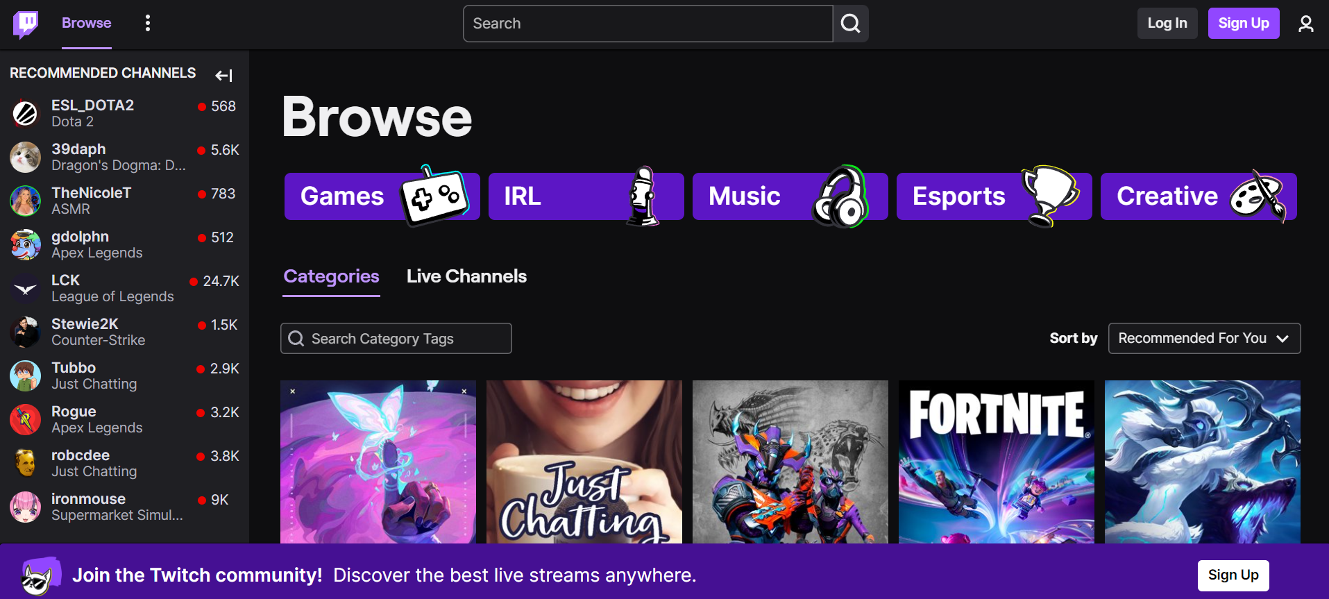The height and width of the screenshot is (599, 1329).
Task: Open the Tubbo channel name
Action: tap(74, 368)
